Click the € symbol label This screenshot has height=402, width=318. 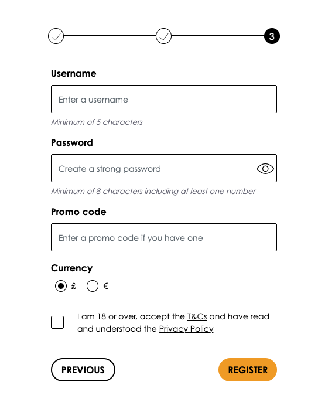[x=105, y=286]
